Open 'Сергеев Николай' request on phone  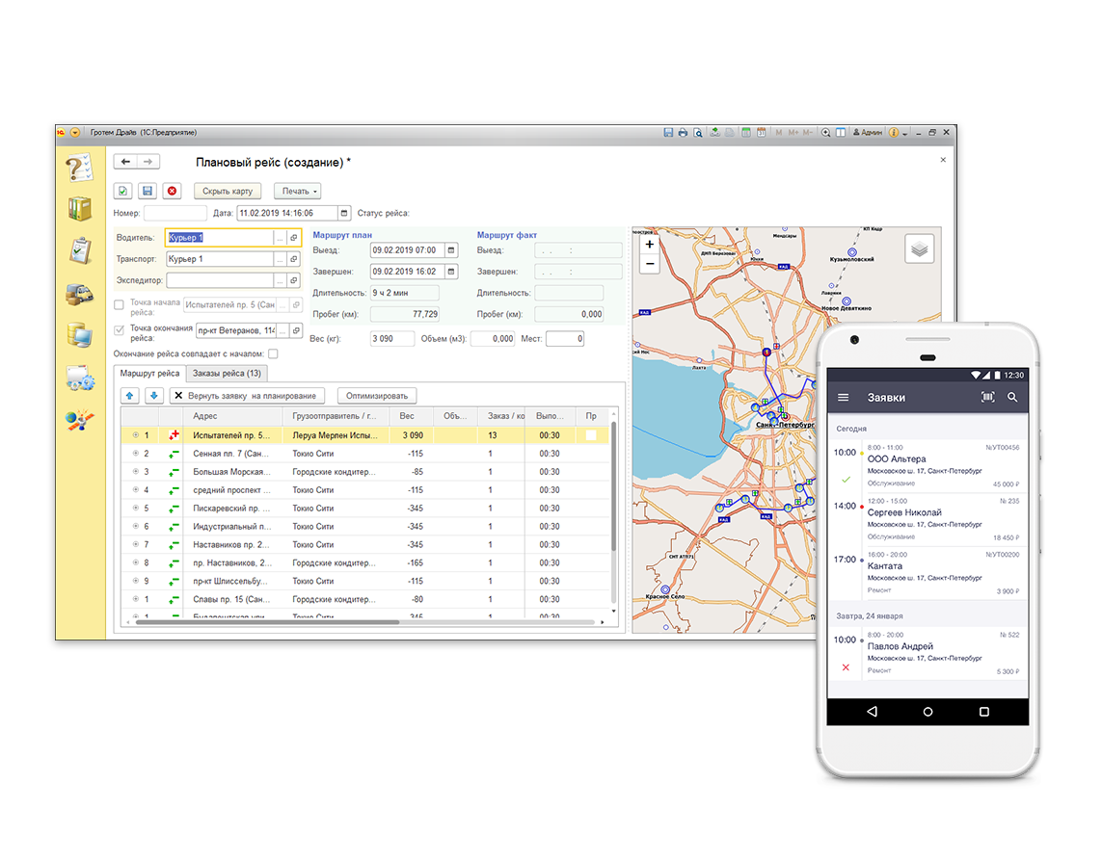click(927, 519)
